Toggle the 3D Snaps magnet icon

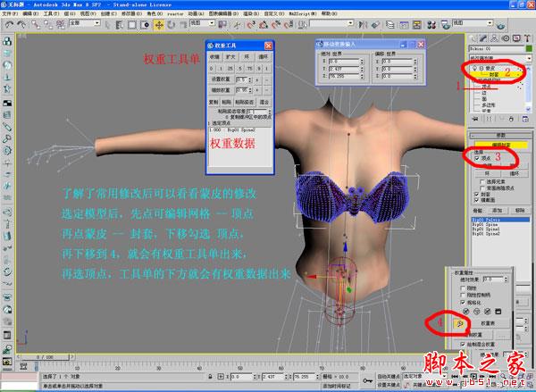click(250, 25)
